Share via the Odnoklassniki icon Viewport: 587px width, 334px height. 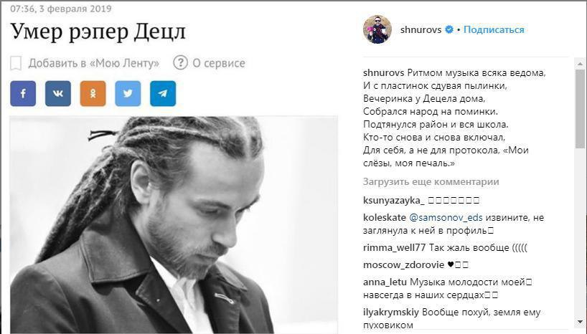point(93,93)
